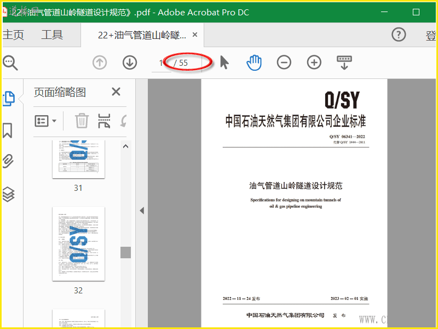Delete selected page with trash icon
The width and height of the screenshot is (438, 329).
click(82, 121)
